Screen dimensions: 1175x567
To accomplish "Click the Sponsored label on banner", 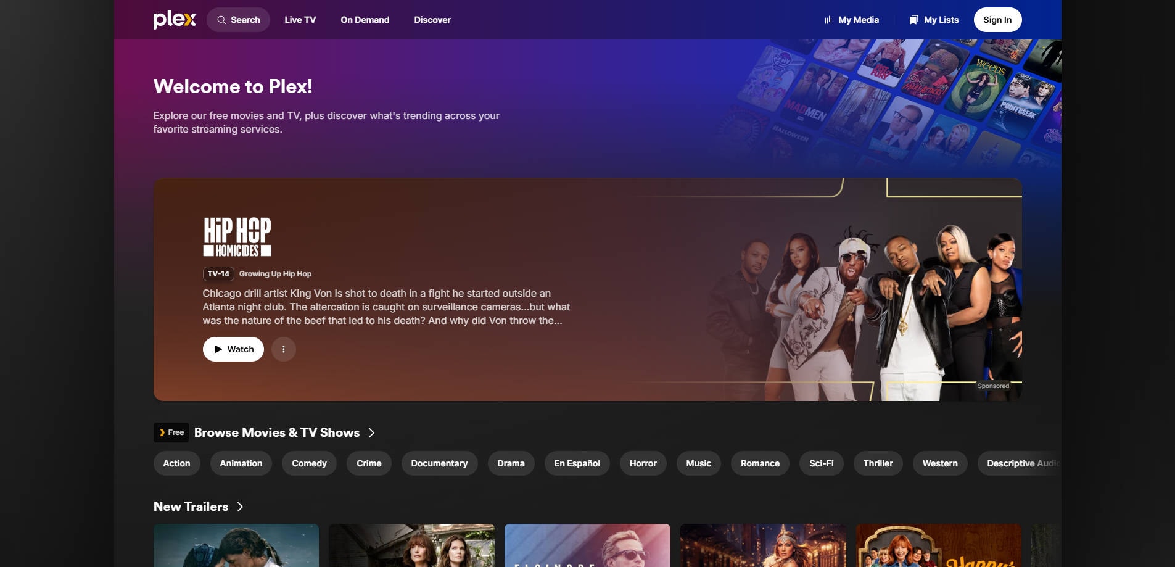I will pyautogui.click(x=993, y=386).
